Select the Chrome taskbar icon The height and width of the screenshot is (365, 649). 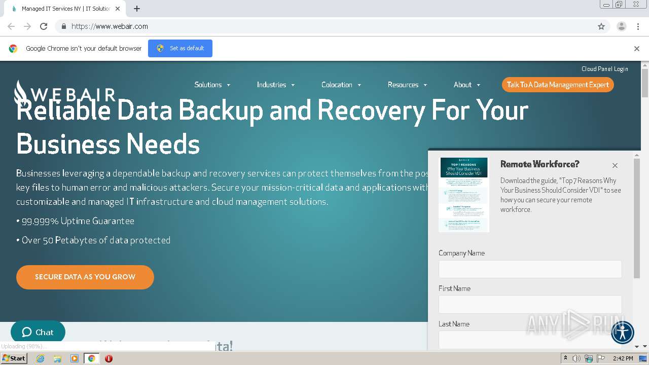(x=91, y=358)
